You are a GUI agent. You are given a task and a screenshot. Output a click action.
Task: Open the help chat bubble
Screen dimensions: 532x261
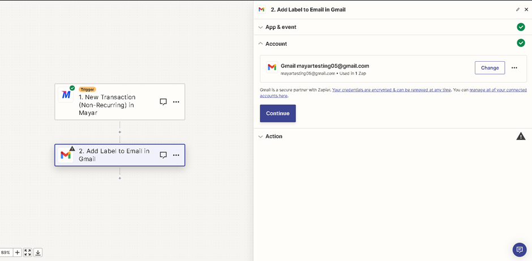click(520, 250)
